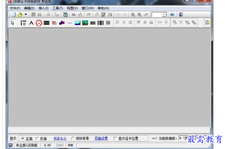Click the undo arrow icon
This screenshot has width=225, height=149.
118,14
